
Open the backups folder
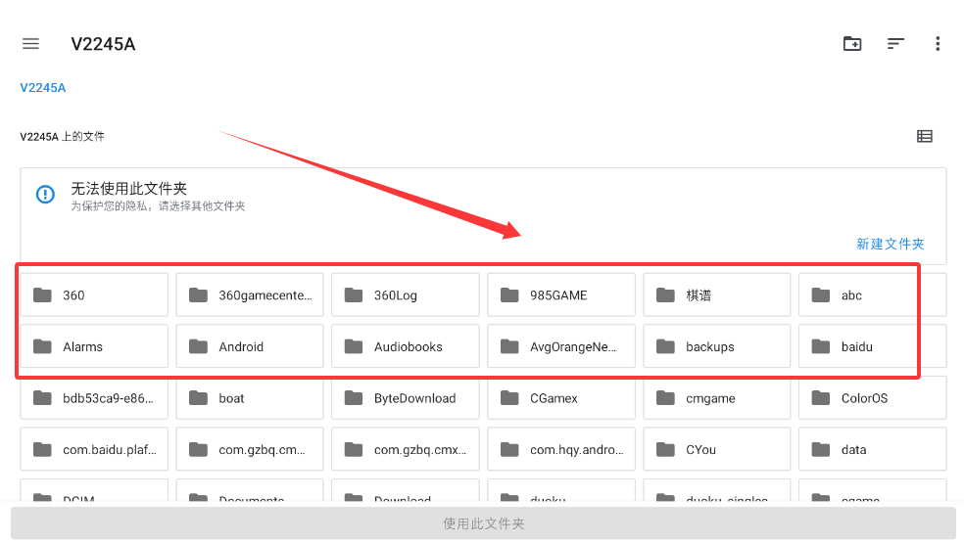717,347
